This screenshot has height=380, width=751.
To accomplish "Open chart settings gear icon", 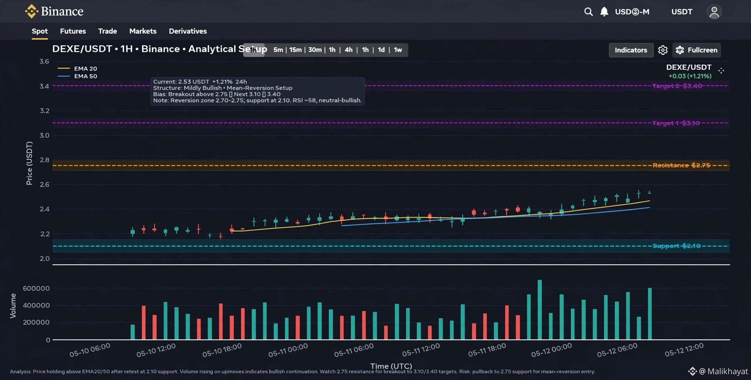I will pyautogui.click(x=662, y=50).
